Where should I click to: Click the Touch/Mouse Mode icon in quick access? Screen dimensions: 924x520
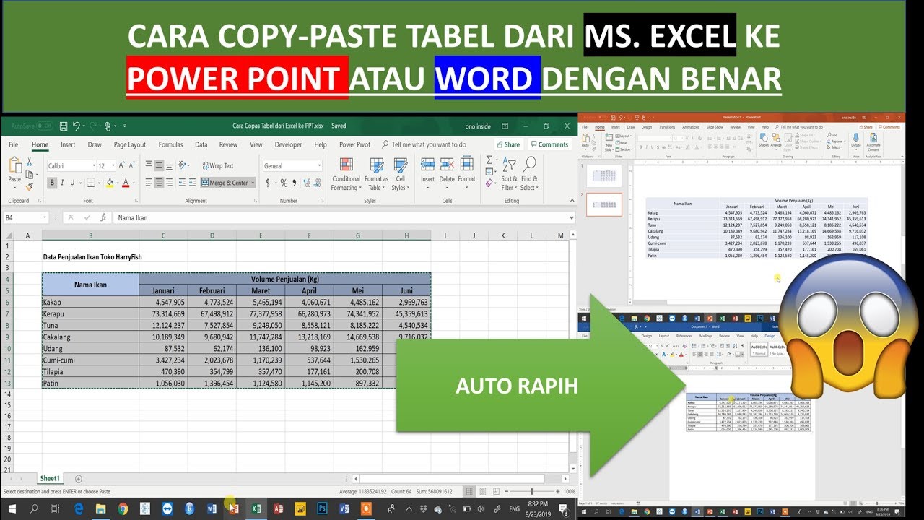108,126
